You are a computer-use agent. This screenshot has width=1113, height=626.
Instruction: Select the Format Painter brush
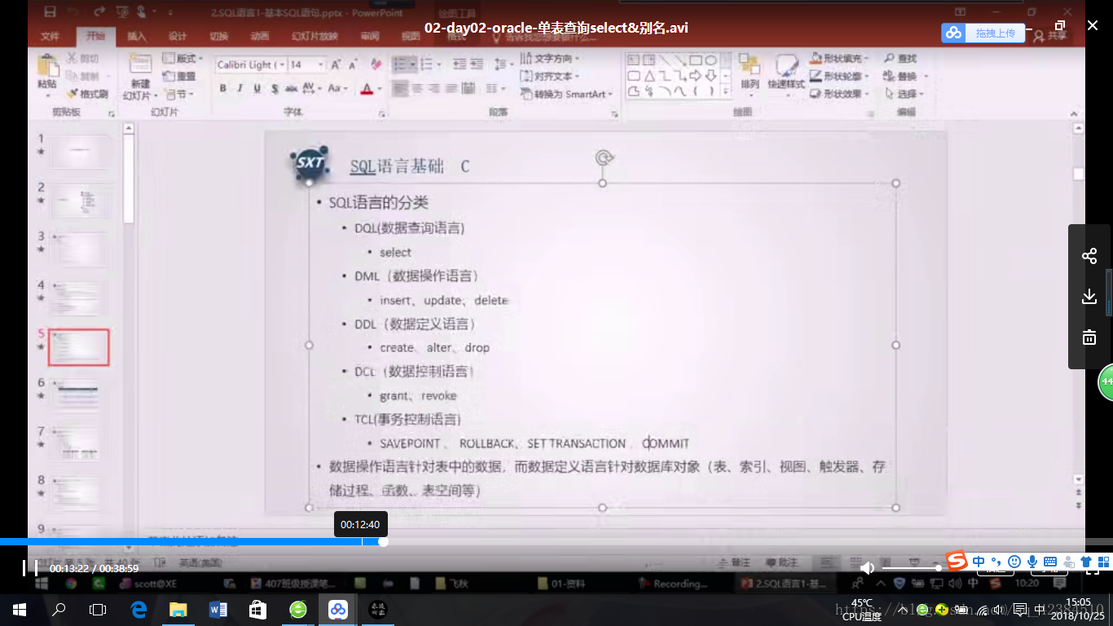click(x=72, y=94)
